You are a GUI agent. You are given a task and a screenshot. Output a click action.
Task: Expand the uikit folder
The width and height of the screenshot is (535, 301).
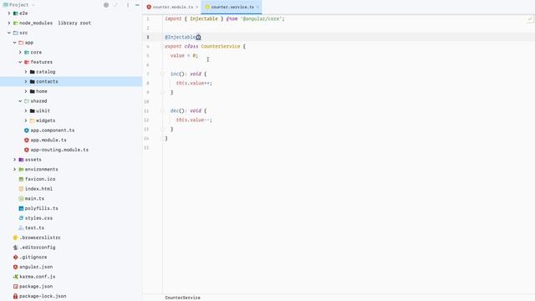point(26,111)
